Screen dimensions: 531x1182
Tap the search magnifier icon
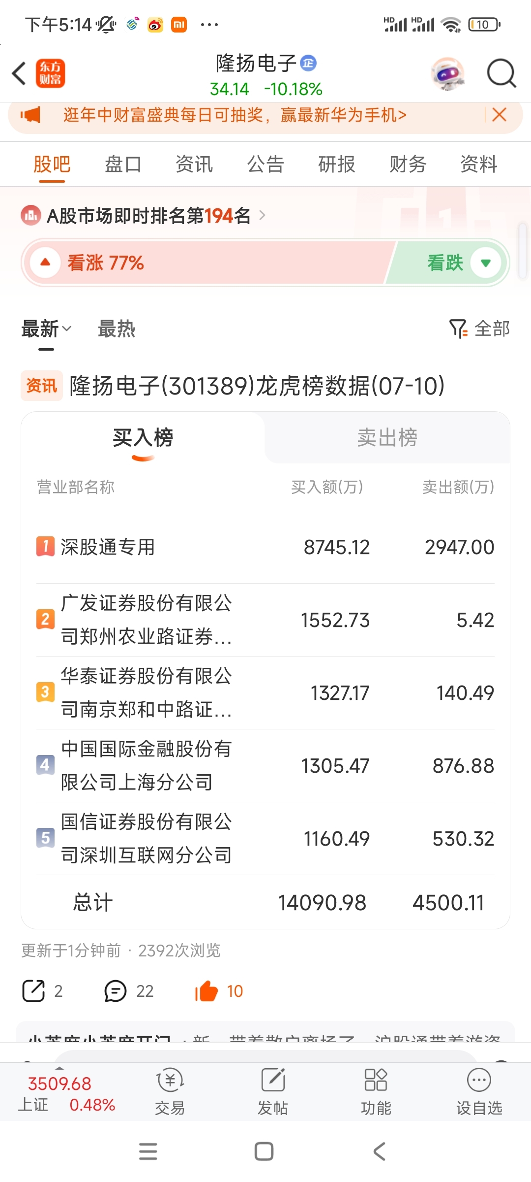coord(501,73)
